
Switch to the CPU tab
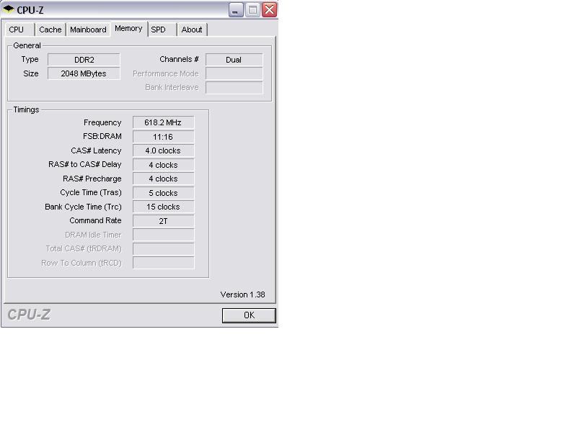point(19,30)
